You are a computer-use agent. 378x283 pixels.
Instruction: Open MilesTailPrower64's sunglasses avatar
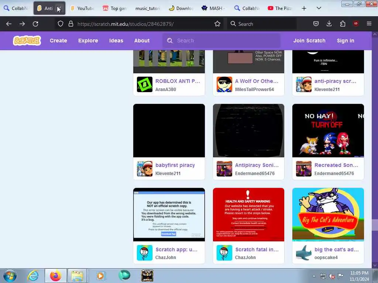pyautogui.click(x=224, y=84)
